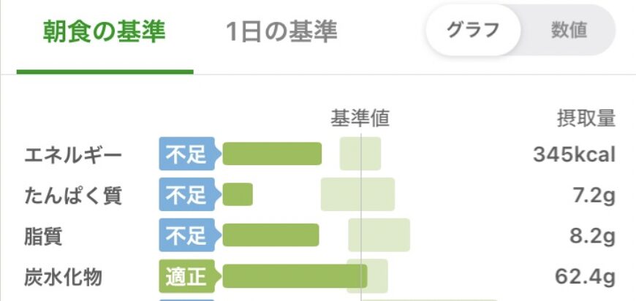
Task: Click the 345kcal intake value
Action: [574, 155]
